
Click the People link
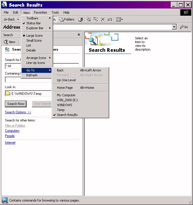pyautogui.click(x=10, y=136)
